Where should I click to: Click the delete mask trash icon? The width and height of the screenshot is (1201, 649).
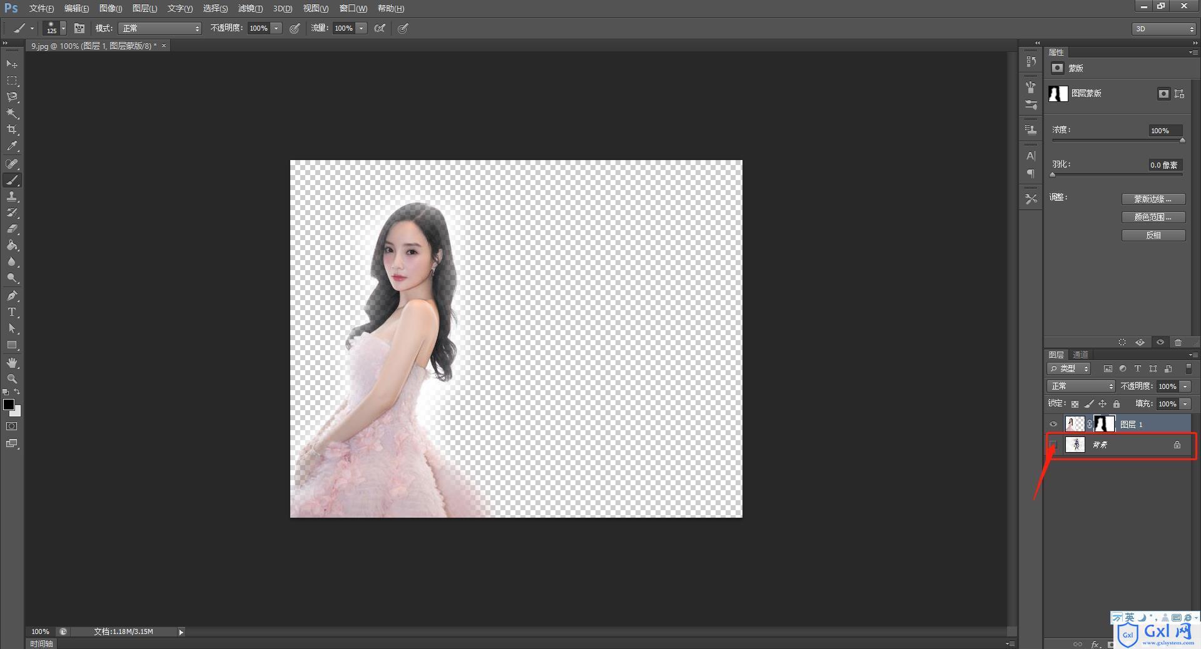click(x=1178, y=342)
